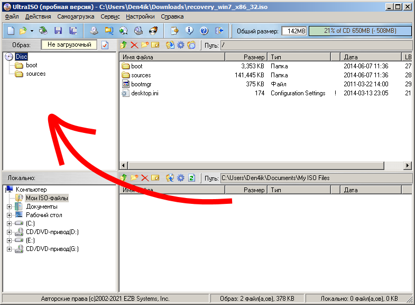Viewport: 415px width, 305px height.
Task: Select Мои ISO-файлы in local tree
Action: click(x=47, y=198)
